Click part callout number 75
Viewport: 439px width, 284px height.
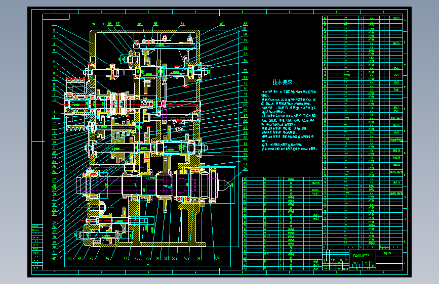245,71
